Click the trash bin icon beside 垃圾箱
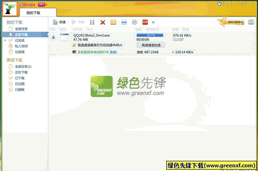 pyautogui.click(x=11, y=52)
